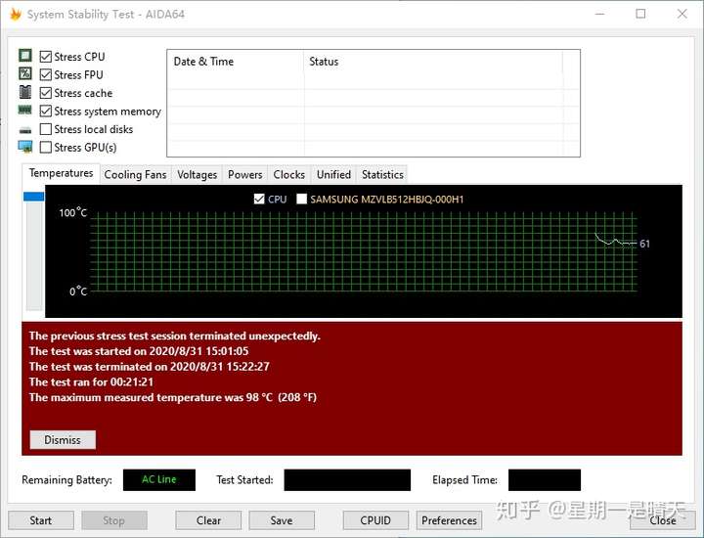Dismiss the terminated session warning
This screenshot has height=538, width=704.
(x=63, y=439)
